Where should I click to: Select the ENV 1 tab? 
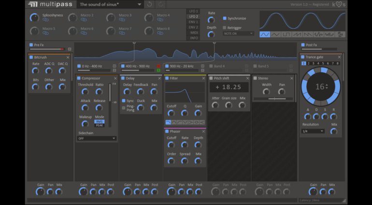pos(194,22)
